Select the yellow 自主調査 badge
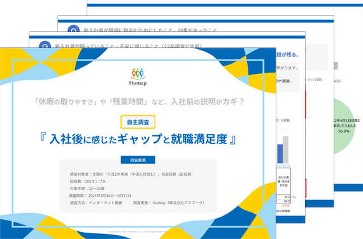The image size is (363, 239). tap(138, 122)
